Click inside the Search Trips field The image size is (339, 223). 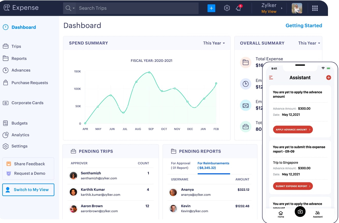[x=115, y=8]
